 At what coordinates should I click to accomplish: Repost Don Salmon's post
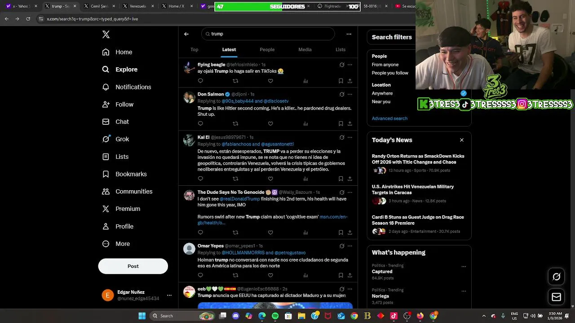point(235,123)
